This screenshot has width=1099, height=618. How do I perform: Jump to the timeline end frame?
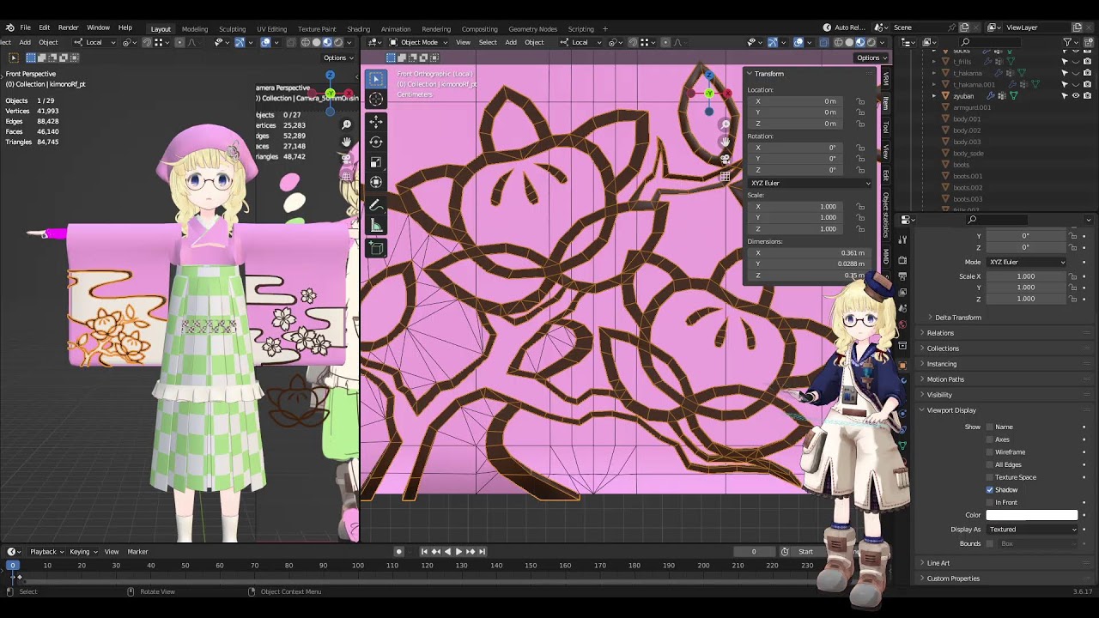(482, 551)
